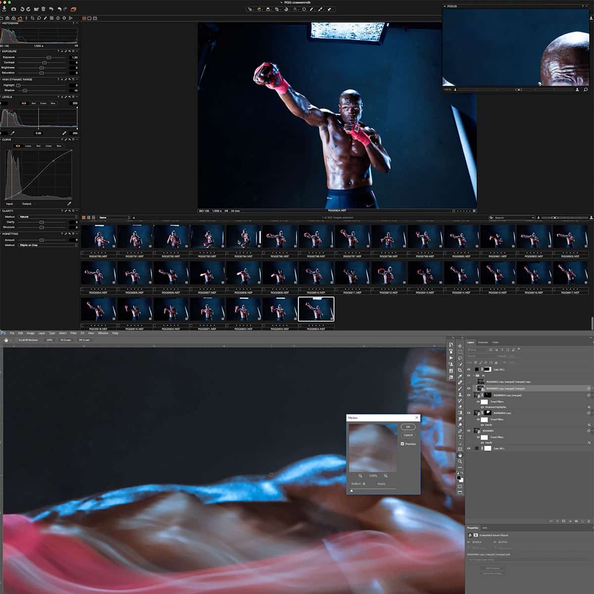Toggle visibility of the highlighted merged copy layer
The height and width of the screenshot is (594, 594).
469,389
